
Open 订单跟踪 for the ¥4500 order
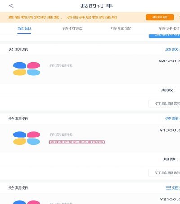point(164,104)
